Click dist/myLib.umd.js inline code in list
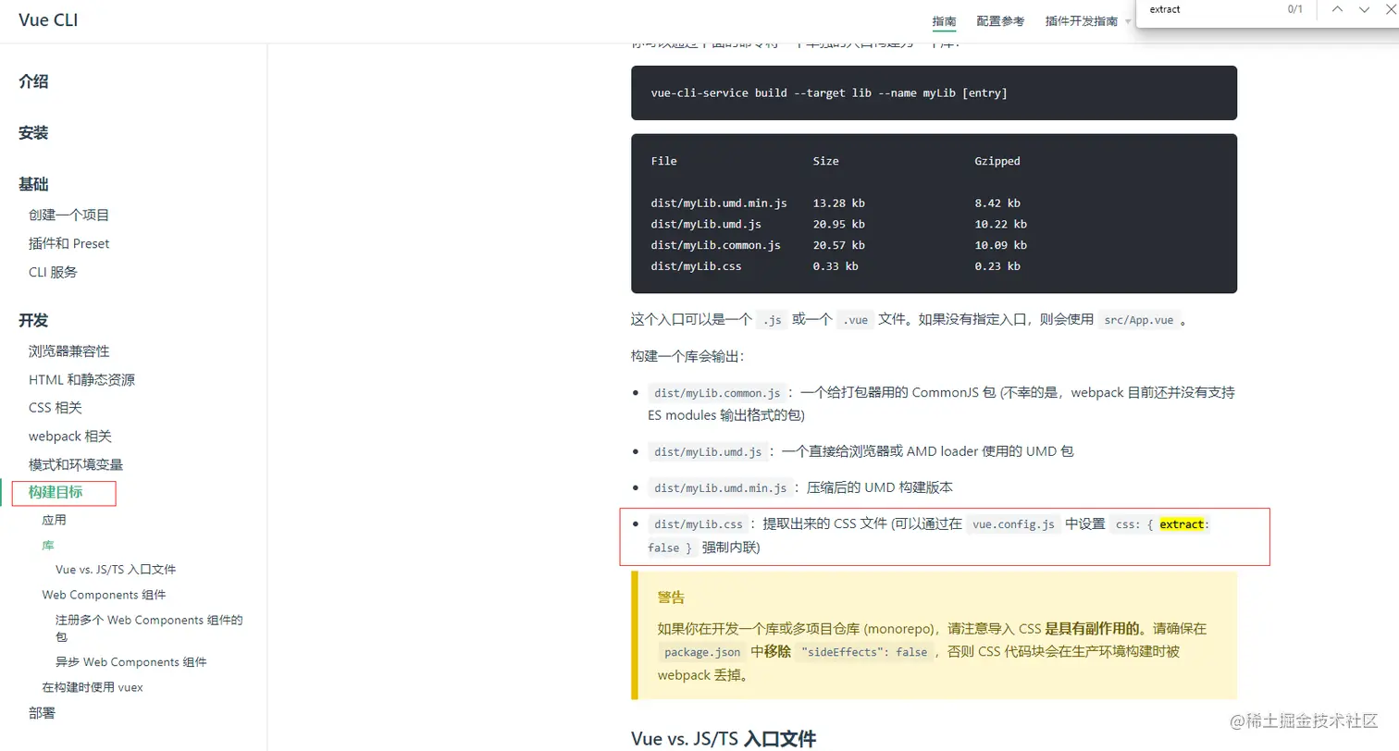Viewport: 1399px width, 751px height. tap(709, 452)
